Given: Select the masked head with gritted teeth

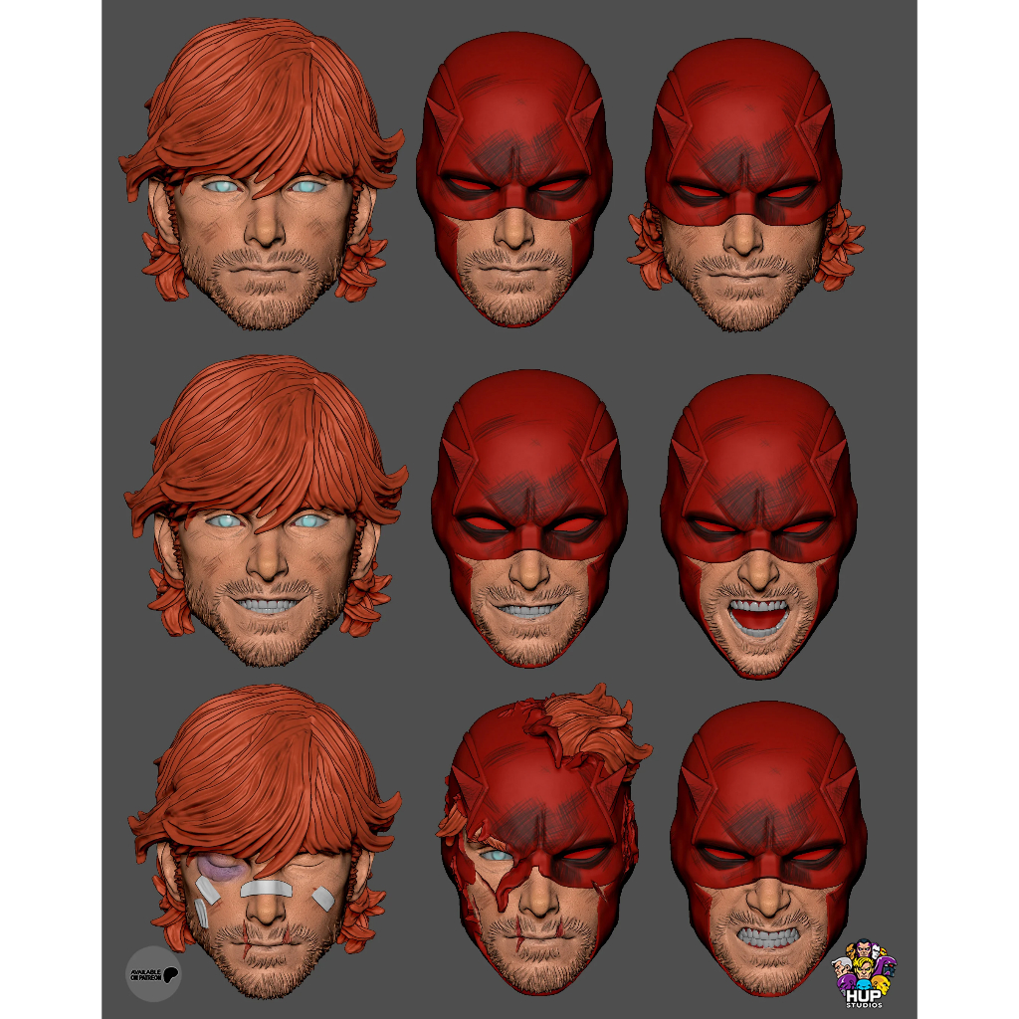Looking at the screenshot, I should point(769,848).
